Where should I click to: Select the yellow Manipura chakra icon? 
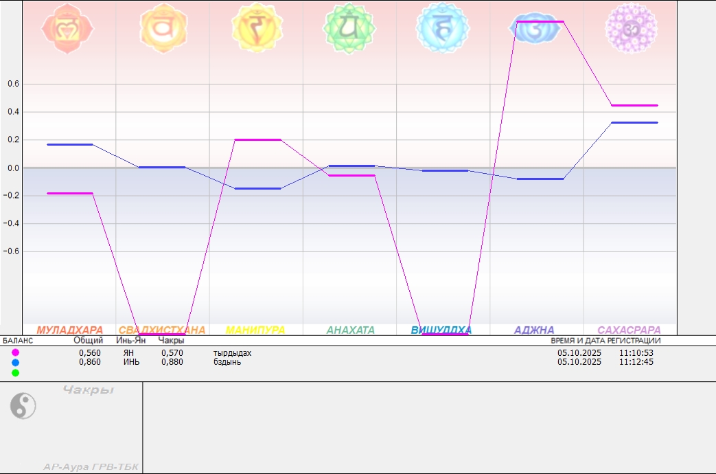(257, 28)
